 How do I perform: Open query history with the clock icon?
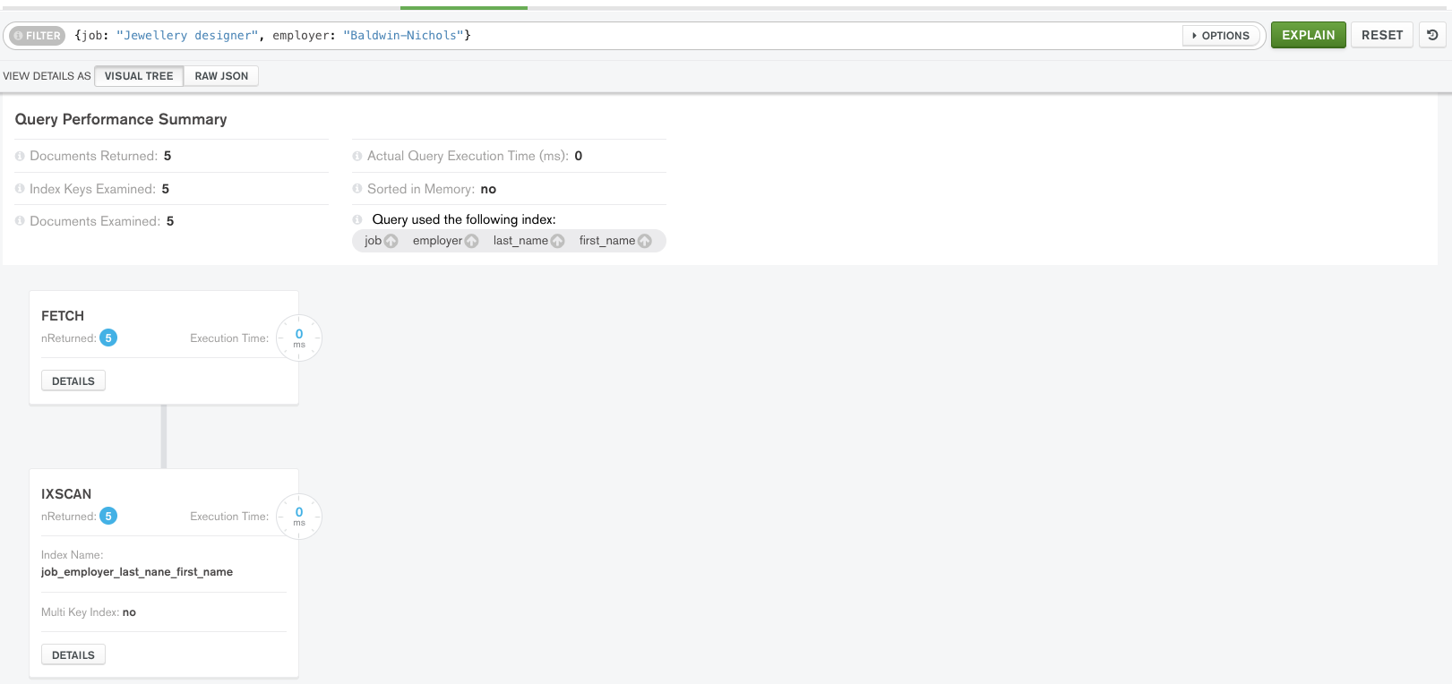pos(1433,35)
